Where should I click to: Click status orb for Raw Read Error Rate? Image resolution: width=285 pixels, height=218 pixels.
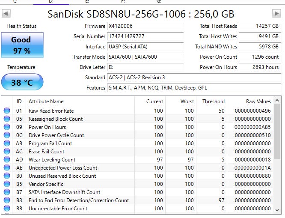pos(7,110)
